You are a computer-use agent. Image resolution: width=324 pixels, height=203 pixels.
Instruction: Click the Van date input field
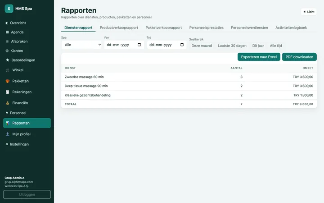click(x=124, y=45)
